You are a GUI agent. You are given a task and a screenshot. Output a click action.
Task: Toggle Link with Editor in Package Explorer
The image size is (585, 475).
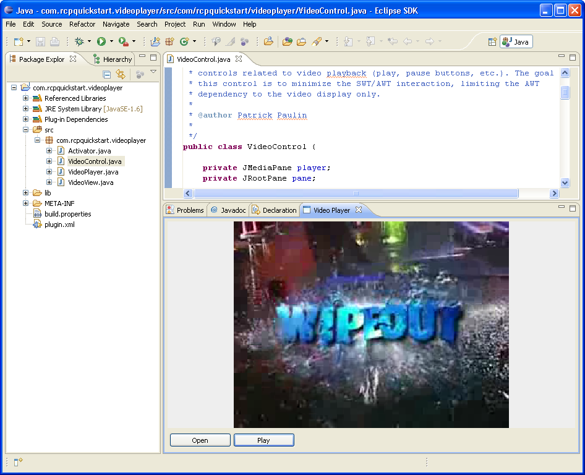pos(121,74)
